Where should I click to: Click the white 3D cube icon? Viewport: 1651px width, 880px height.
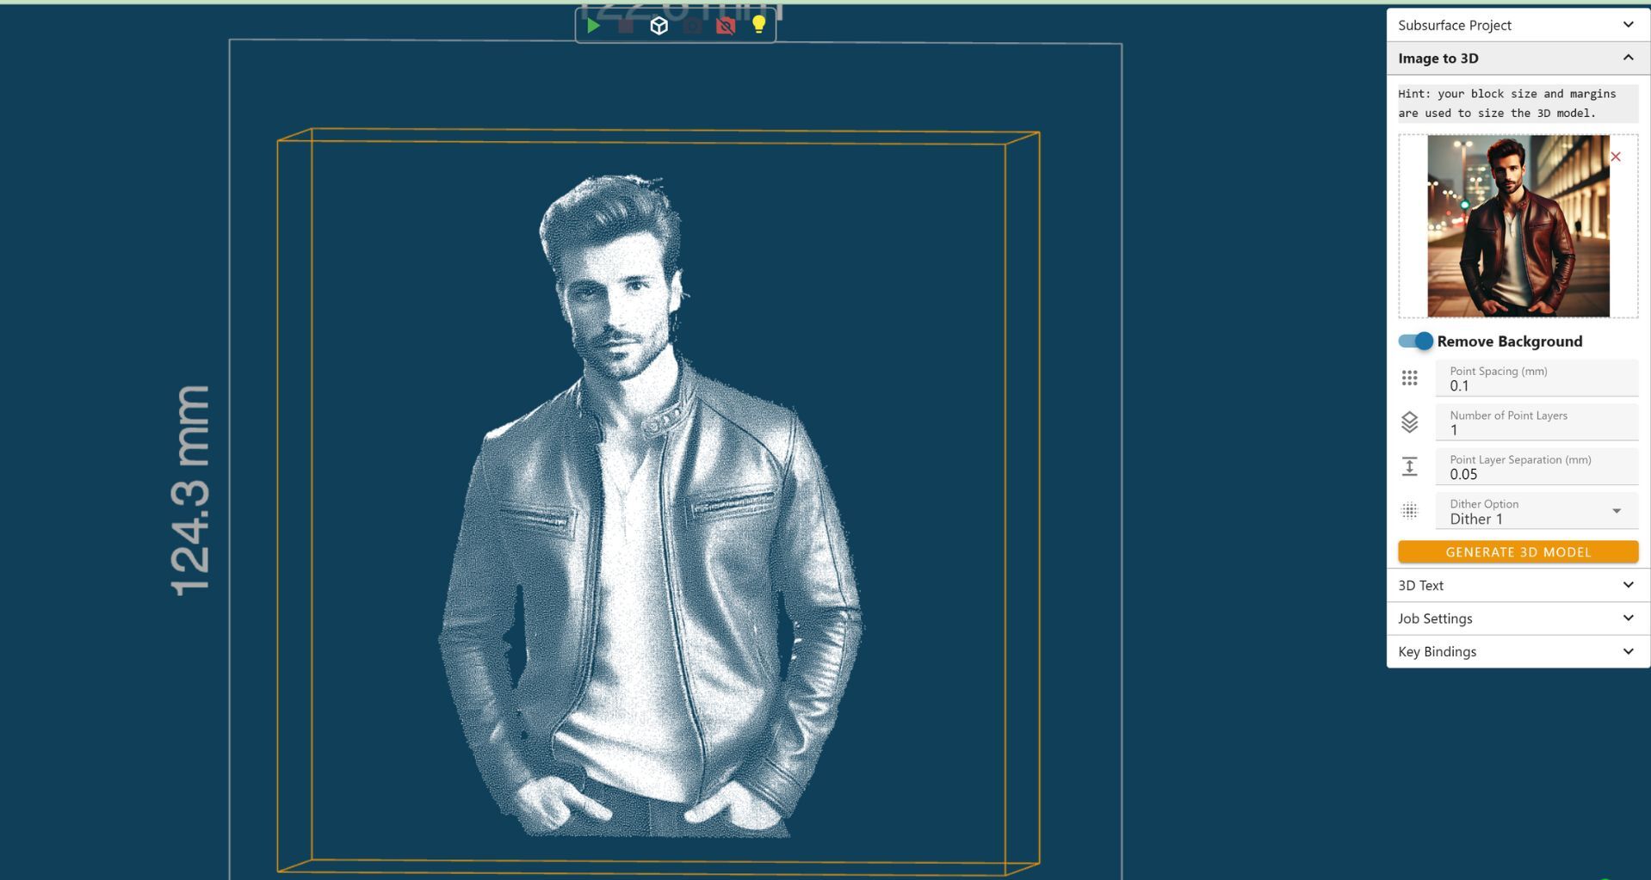[659, 26]
